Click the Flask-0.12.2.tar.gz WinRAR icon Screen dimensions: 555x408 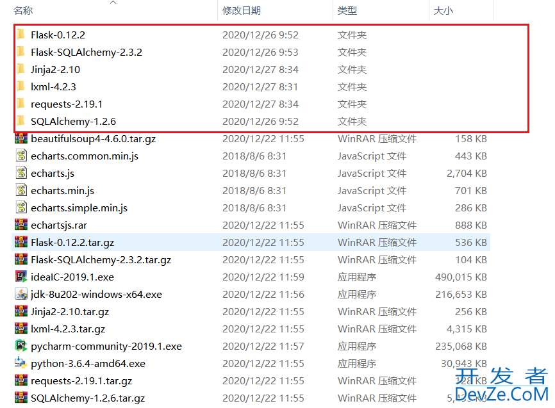click(21, 242)
